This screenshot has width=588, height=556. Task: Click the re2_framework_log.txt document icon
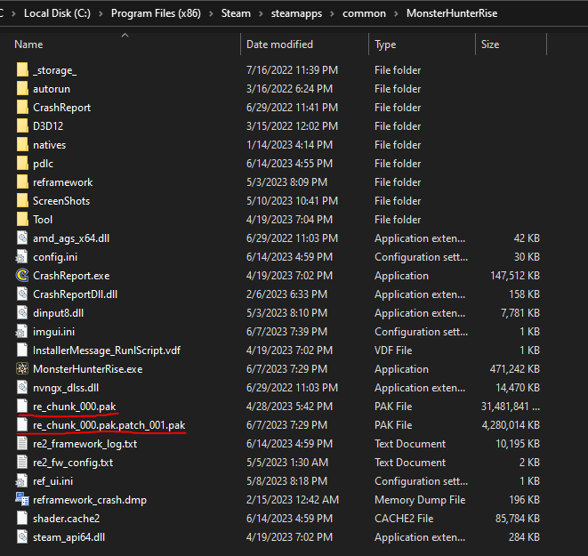tap(22, 444)
